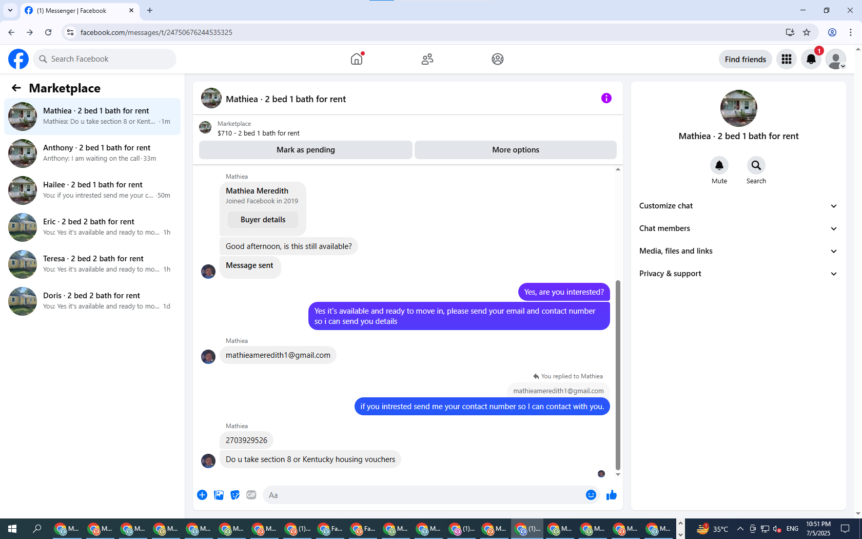Open Hailee 2 bed 1 bath conversation
This screenshot has width=862, height=539.
92,190
